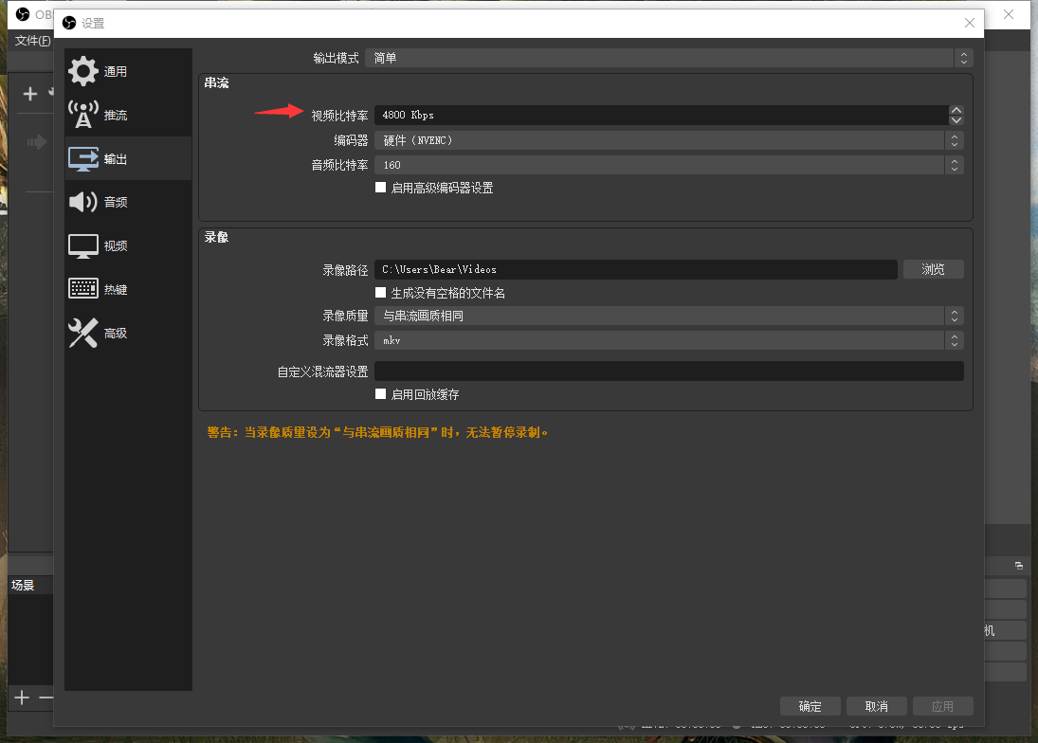Viewport: 1038px width, 743px height.
Task: Enable 启用高级编码器设置 checkbox
Action: pyautogui.click(x=381, y=188)
